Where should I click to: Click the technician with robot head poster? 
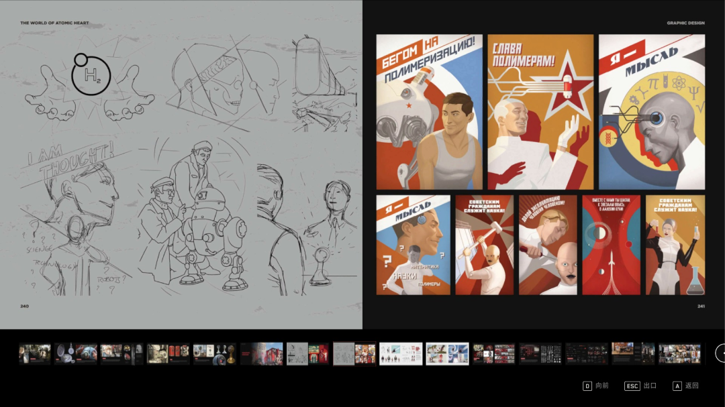pyautogui.click(x=548, y=245)
